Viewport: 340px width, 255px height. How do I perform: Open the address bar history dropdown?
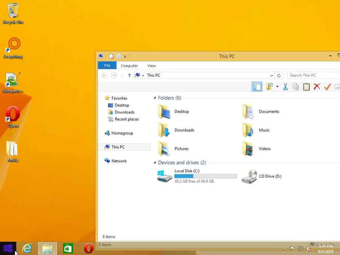pyautogui.click(x=272, y=75)
